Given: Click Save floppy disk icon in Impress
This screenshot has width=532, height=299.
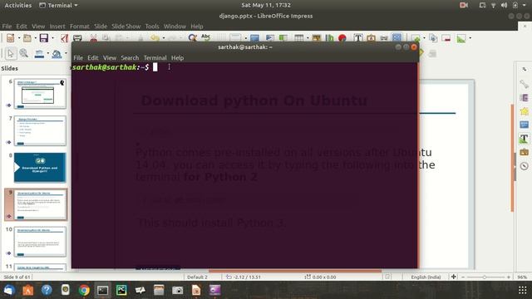Looking at the screenshot, I should click(x=44, y=38).
